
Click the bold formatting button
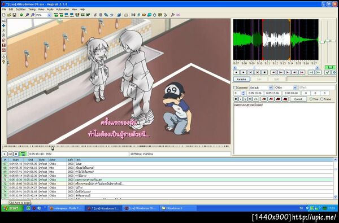(236, 99)
